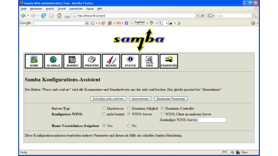Select Einzelserver server type
Image resolution: width=278 pixels, height=156 pixels.
[x=104, y=108]
